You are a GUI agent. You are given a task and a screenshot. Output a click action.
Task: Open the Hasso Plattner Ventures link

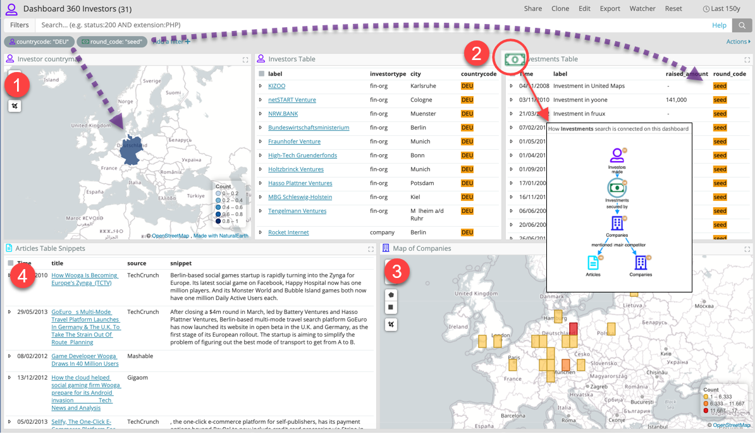[x=300, y=183]
